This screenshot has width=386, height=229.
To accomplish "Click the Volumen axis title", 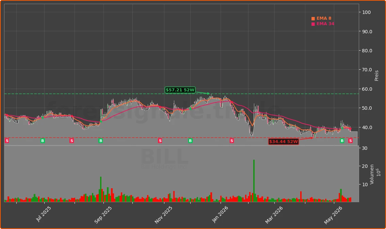I will coord(372,174).
